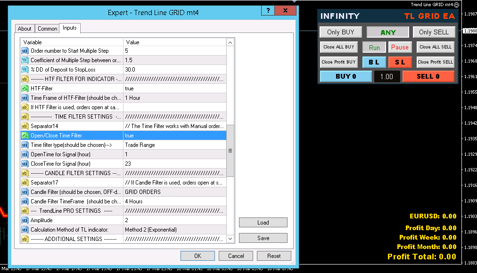
Task: Open the HTF-Filter true value dropdown
Action: 175,88
